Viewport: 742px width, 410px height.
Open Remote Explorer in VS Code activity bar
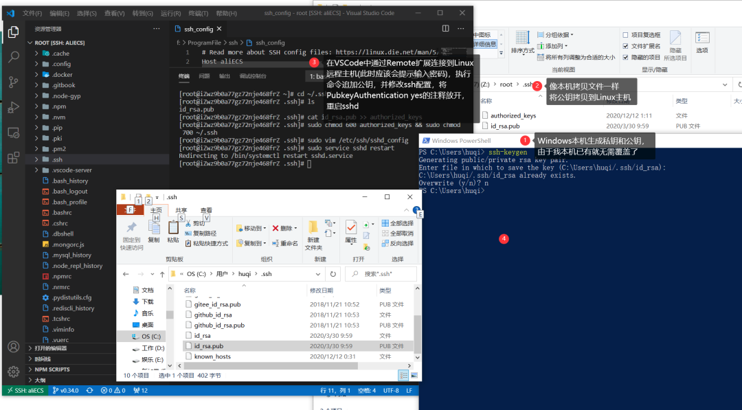[x=13, y=133]
